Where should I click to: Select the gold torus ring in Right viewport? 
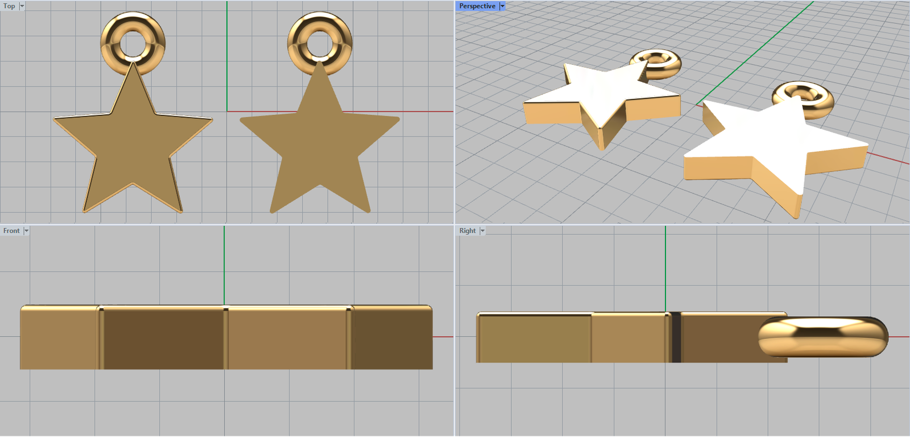pos(823,337)
